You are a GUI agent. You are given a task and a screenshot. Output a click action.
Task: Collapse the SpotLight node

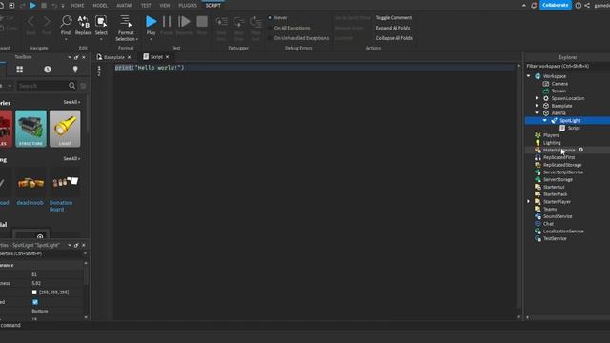pos(544,121)
